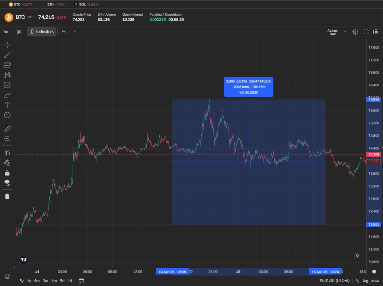Open the Axiom layout dropdown arrow
383x286 pixels.
[345, 32]
